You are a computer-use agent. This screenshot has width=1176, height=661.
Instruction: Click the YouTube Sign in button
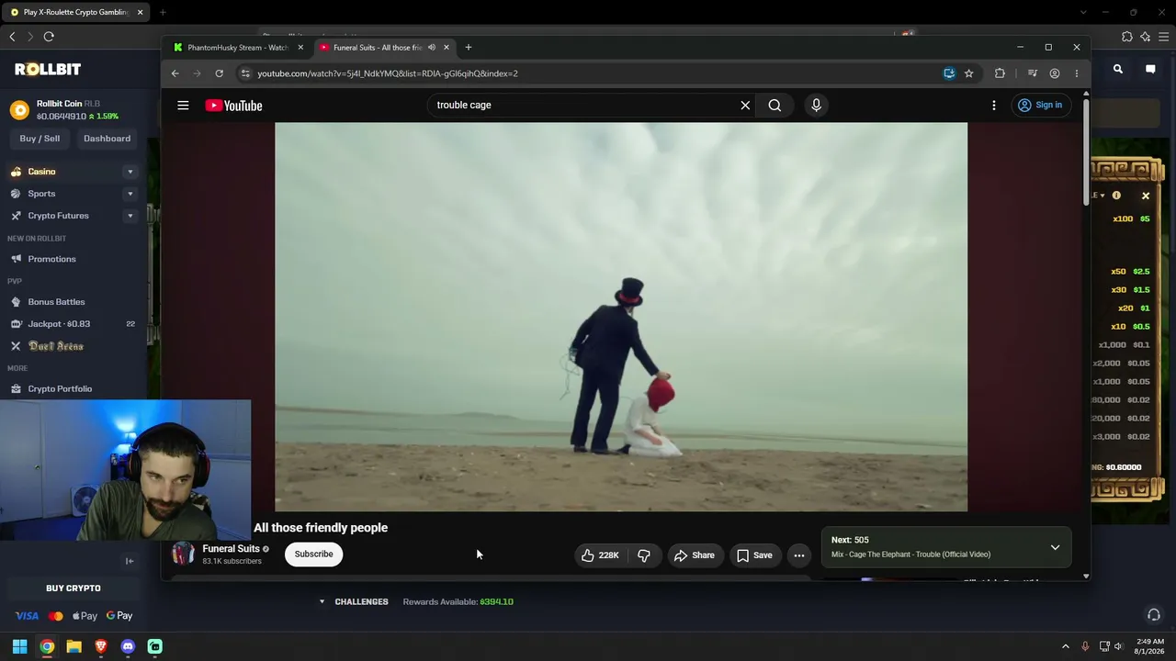coord(1039,105)
